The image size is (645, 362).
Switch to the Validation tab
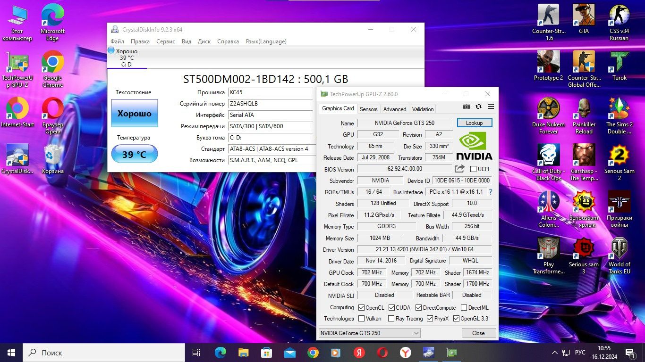click(423, 109)
